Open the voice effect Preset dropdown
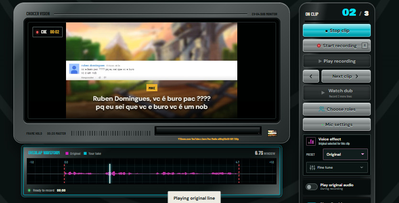The width and height of the screenshot is (399, 203). [345, 154]
